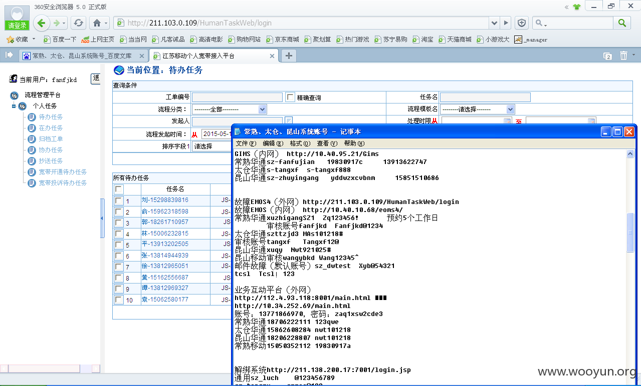This screenshot has height=386, width=641.
Task: Reload the page with the refresh icon
Action: [78, 22]
